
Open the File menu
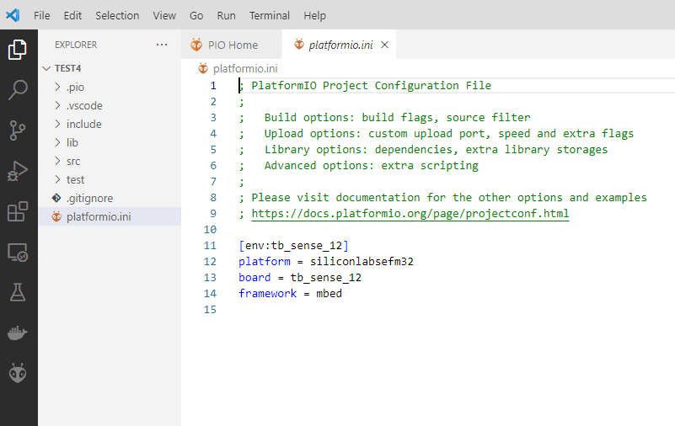(x=42, y=15)
